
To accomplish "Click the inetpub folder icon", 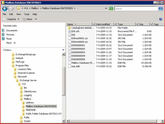I will (x=13, y=58).
